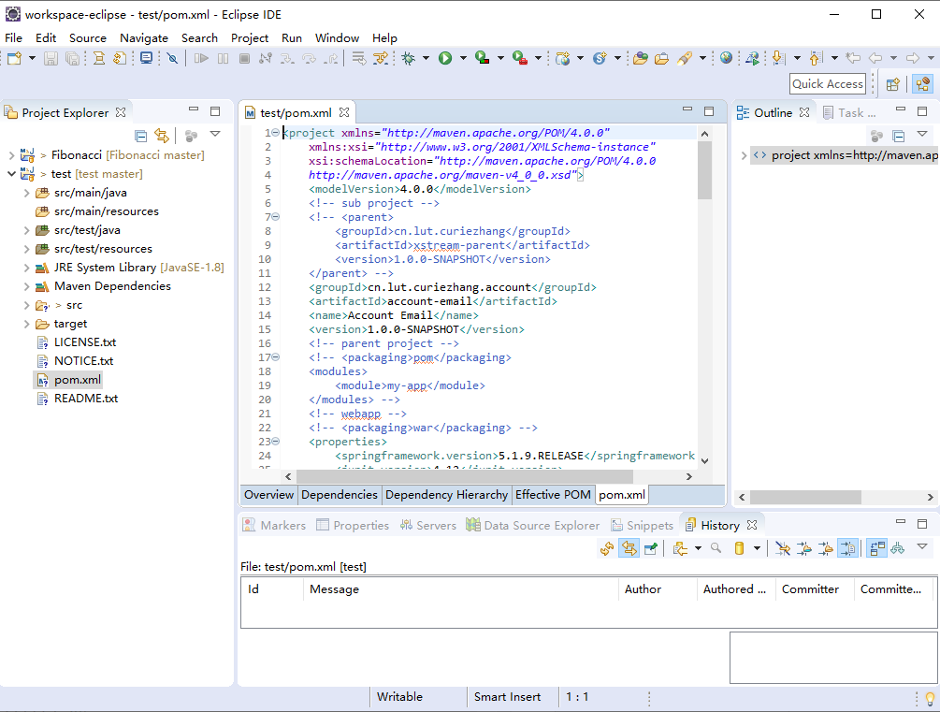
Task: Open the Markers view tab
Action: coord(275,526)
